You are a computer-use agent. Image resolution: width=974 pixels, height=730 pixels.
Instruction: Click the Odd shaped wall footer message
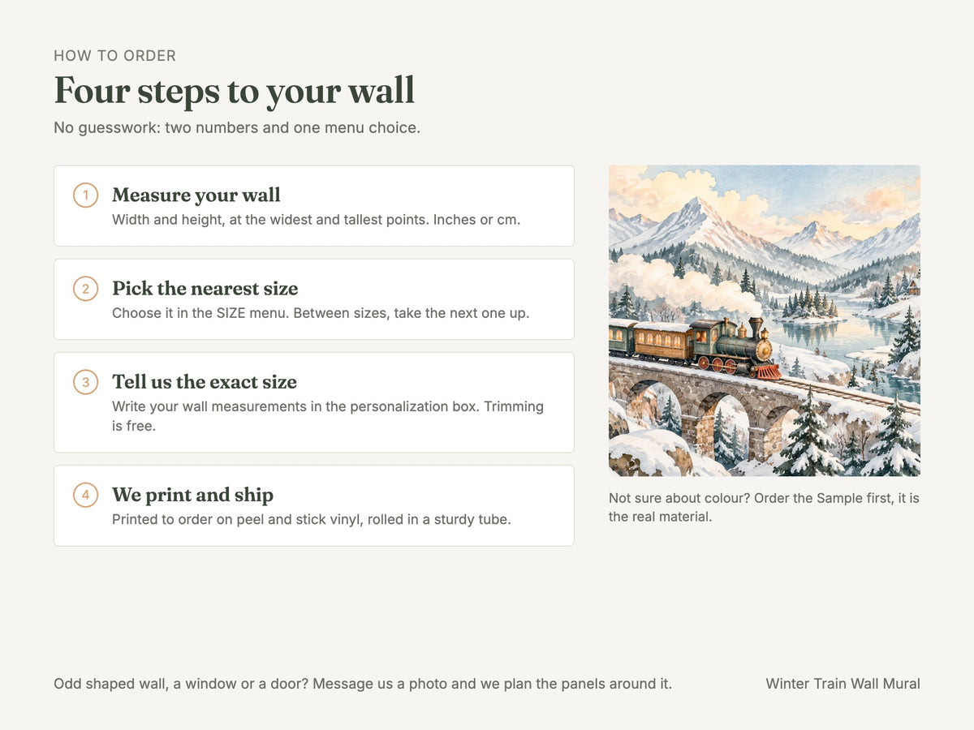coord(363,684)
